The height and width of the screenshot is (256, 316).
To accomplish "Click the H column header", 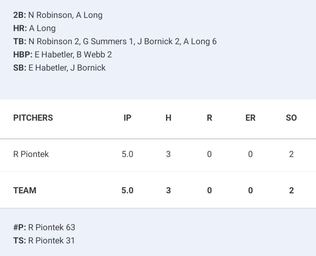I will tap(168, 118).
